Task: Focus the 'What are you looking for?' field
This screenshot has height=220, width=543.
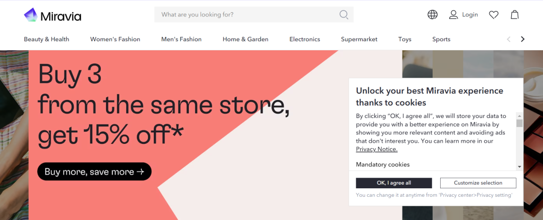Action: point(247,15)
